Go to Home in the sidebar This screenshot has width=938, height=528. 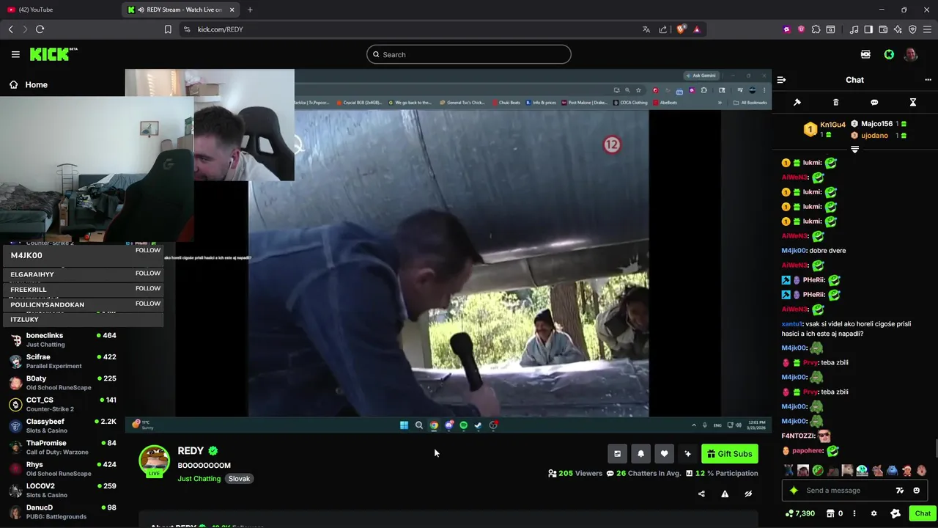pyautogui.click(x=28, y=84)
